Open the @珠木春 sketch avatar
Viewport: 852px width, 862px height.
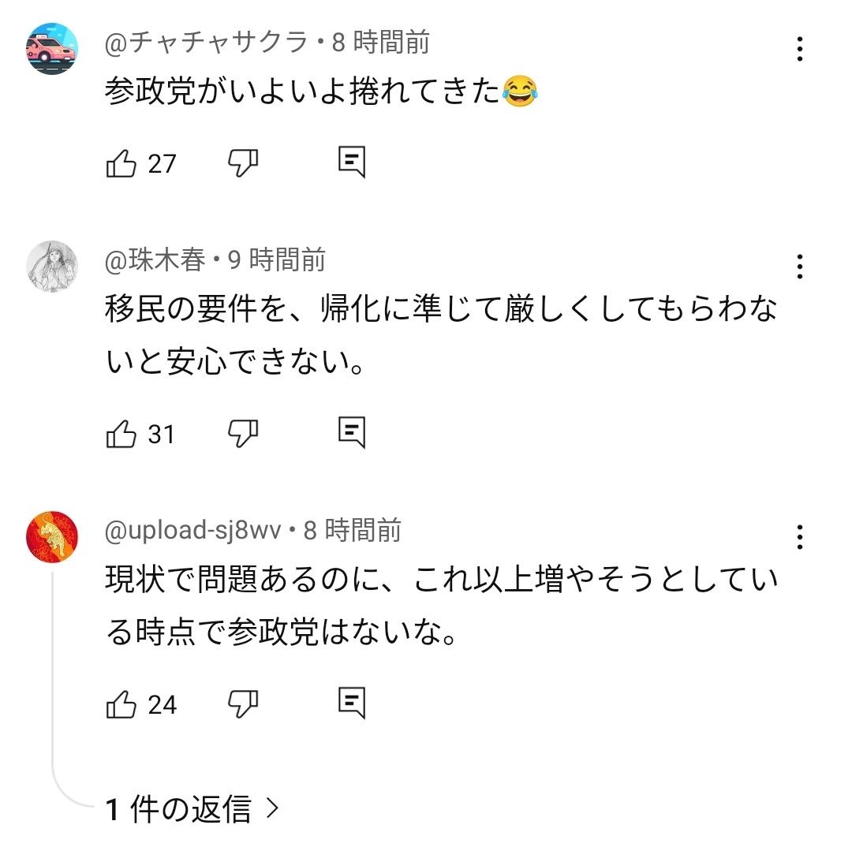(52, 267)
